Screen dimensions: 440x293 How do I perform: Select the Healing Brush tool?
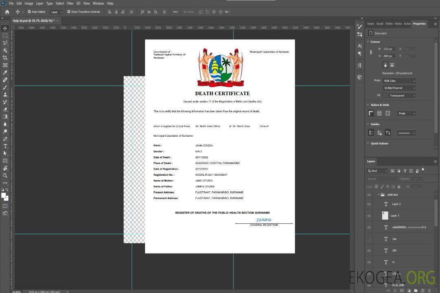click(x=5, y=80)
